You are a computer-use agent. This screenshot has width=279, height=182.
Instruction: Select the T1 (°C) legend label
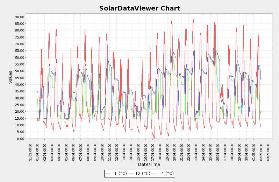point(119,174)
